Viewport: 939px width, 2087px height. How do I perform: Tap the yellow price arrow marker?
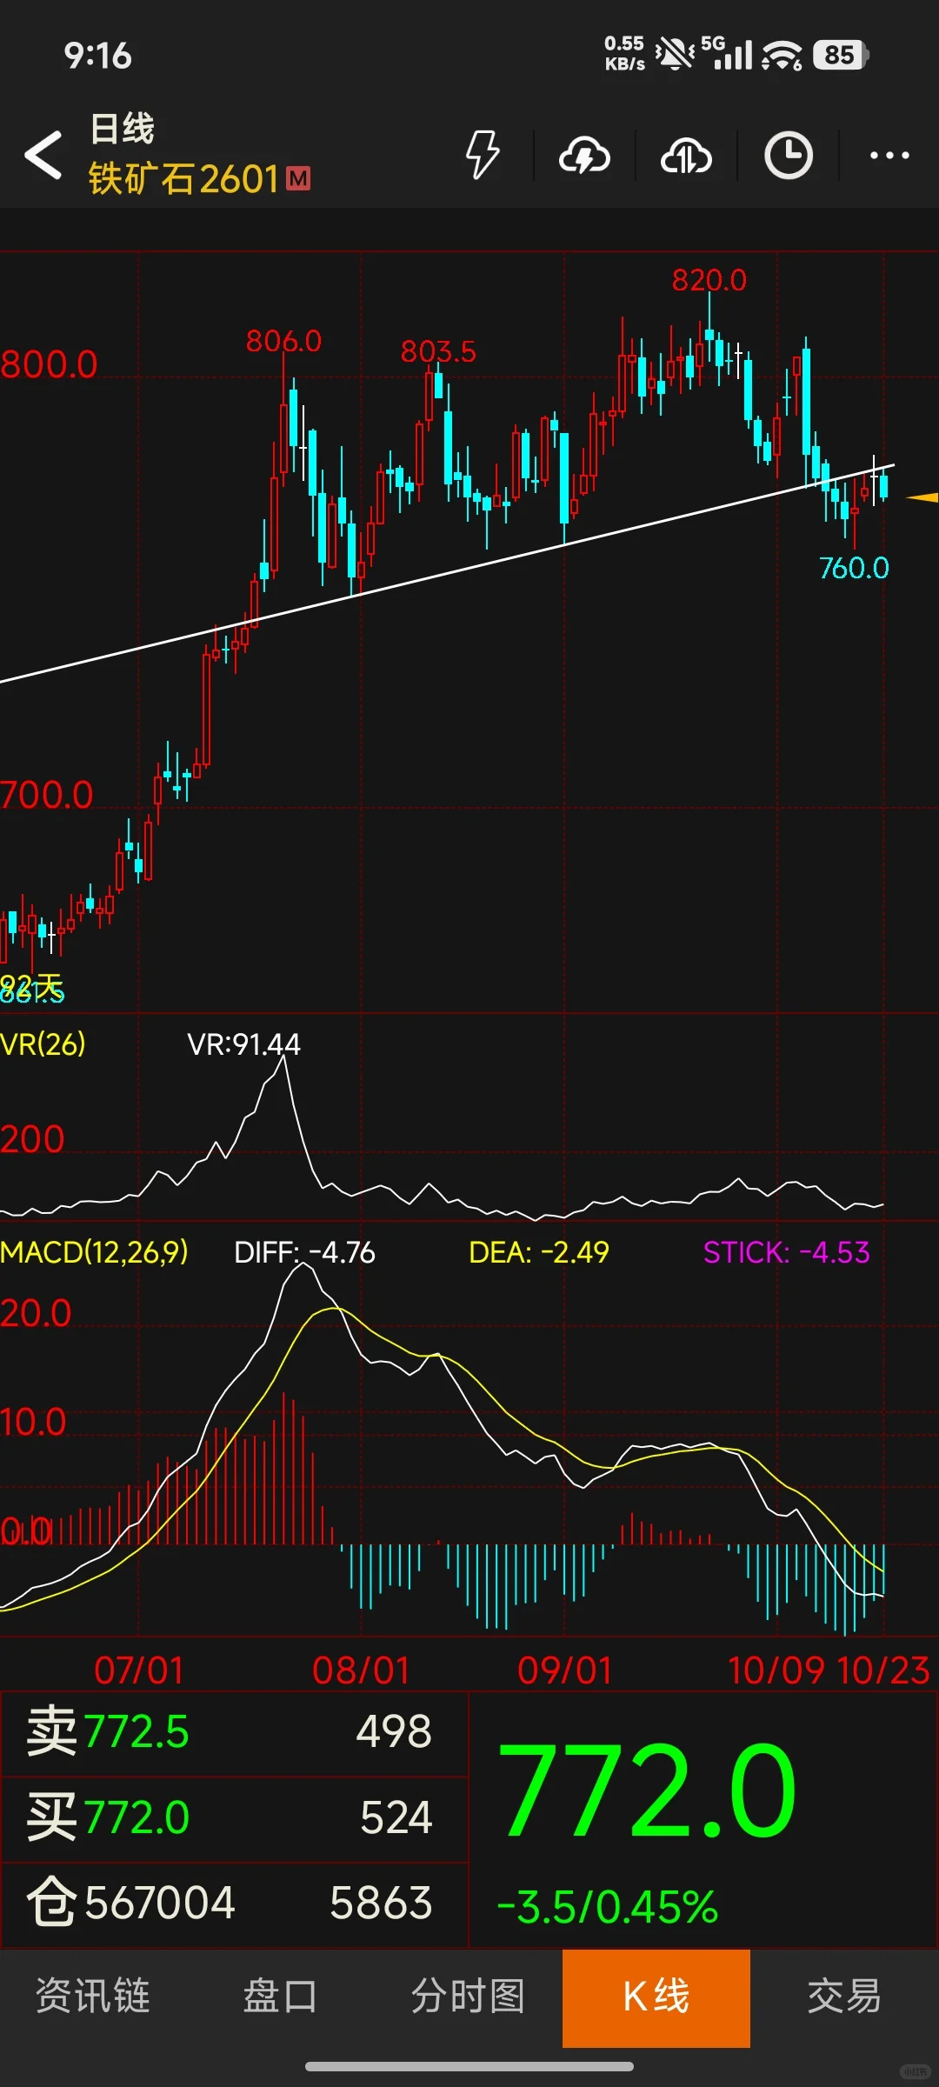pos(922,497)
